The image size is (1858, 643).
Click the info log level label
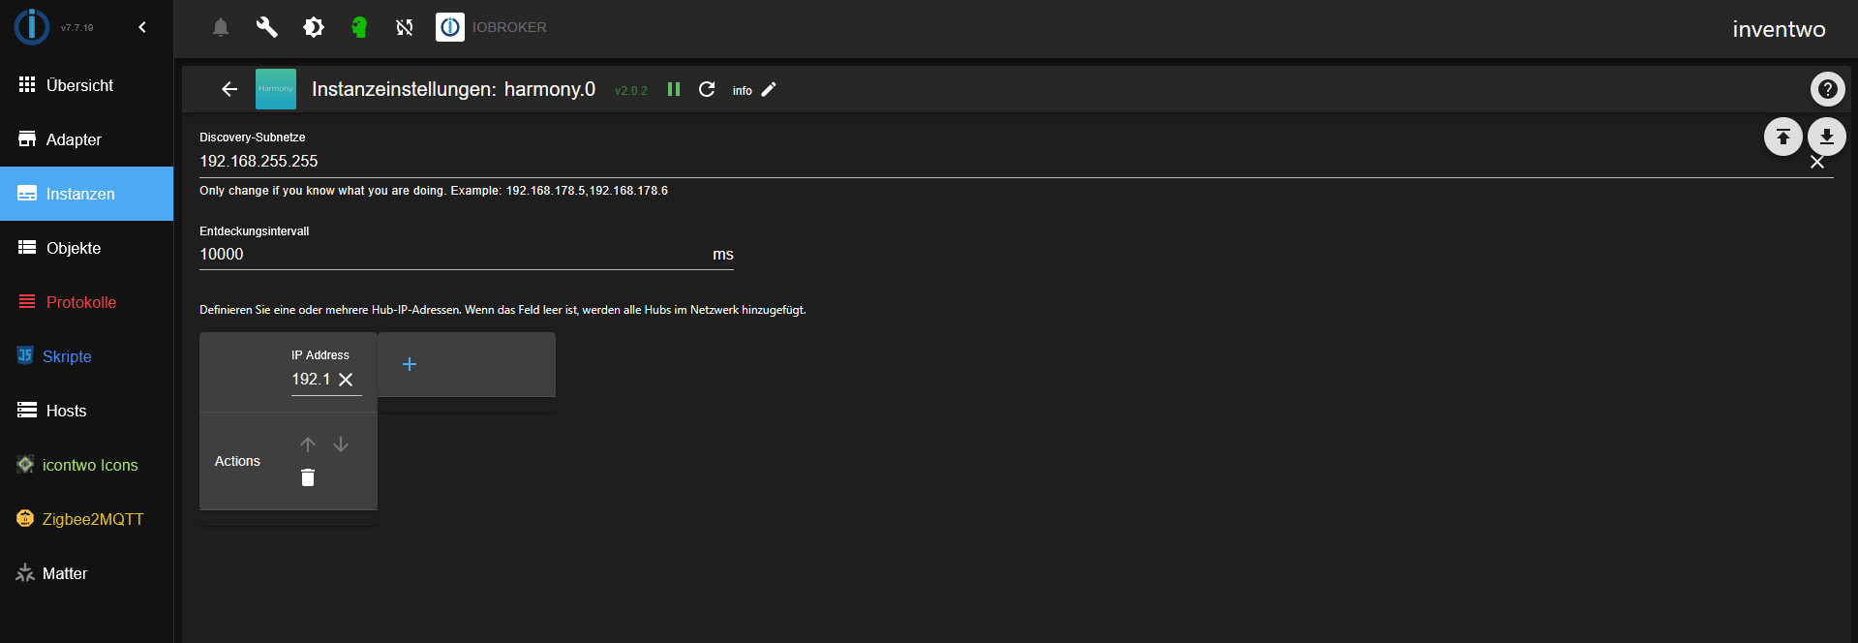pyautogui.click(x=743, y=90)
